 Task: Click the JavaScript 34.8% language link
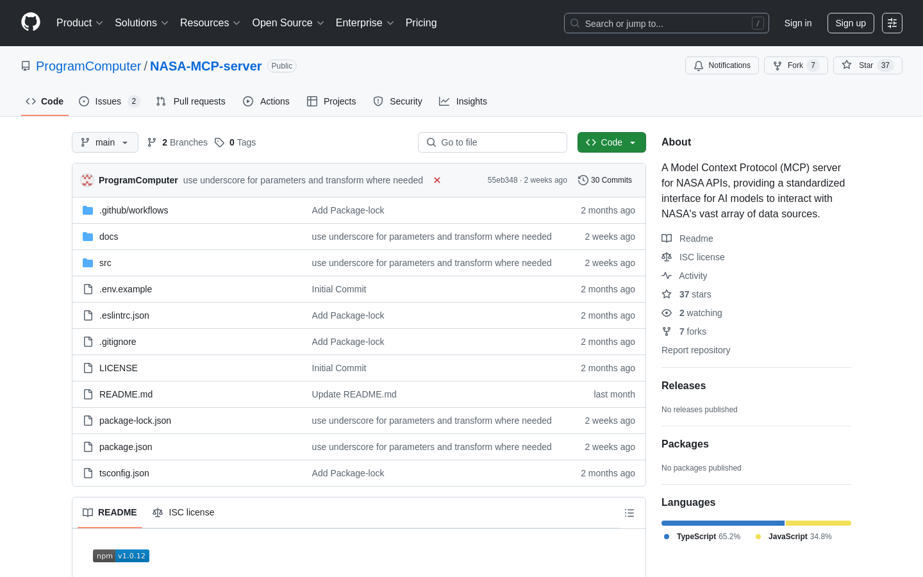click(x=794, y=537)
